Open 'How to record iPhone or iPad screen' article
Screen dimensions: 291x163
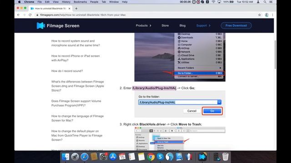tap(75, 58)
